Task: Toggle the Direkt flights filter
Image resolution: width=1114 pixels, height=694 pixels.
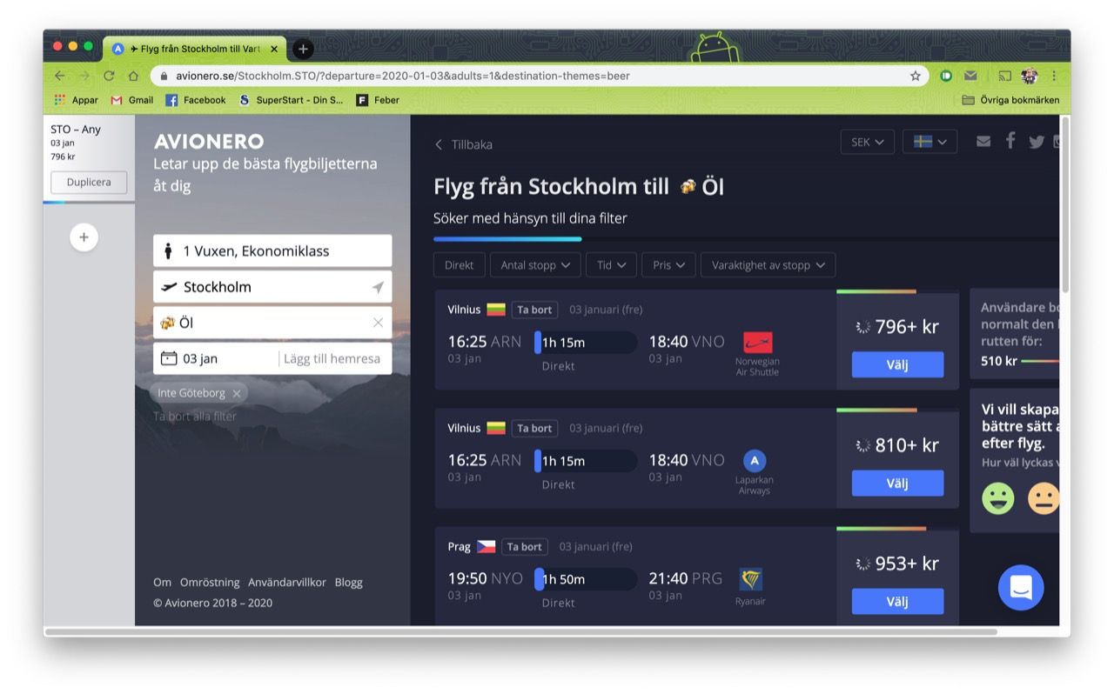Action: tap(459, 265)
